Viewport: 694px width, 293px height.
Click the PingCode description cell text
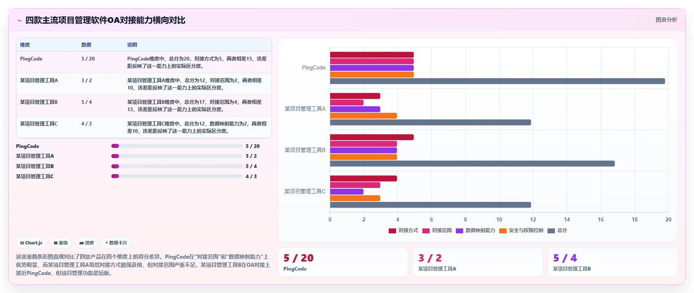(197, 62)
